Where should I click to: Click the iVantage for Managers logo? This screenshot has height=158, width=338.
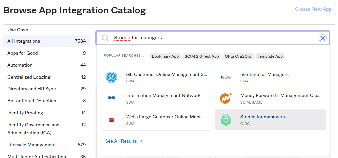tap(226, 77)
